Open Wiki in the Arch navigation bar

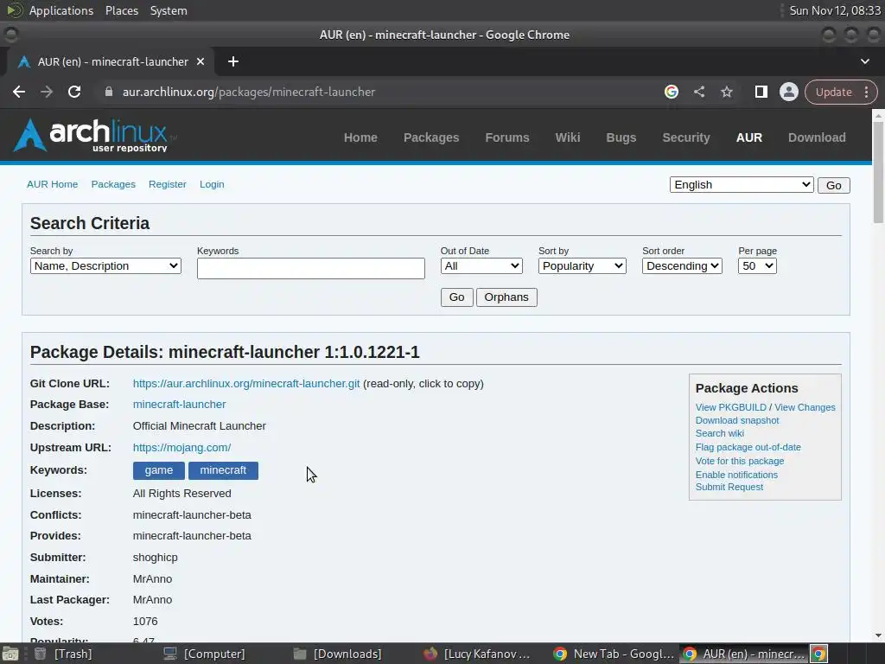pos(568,137)
